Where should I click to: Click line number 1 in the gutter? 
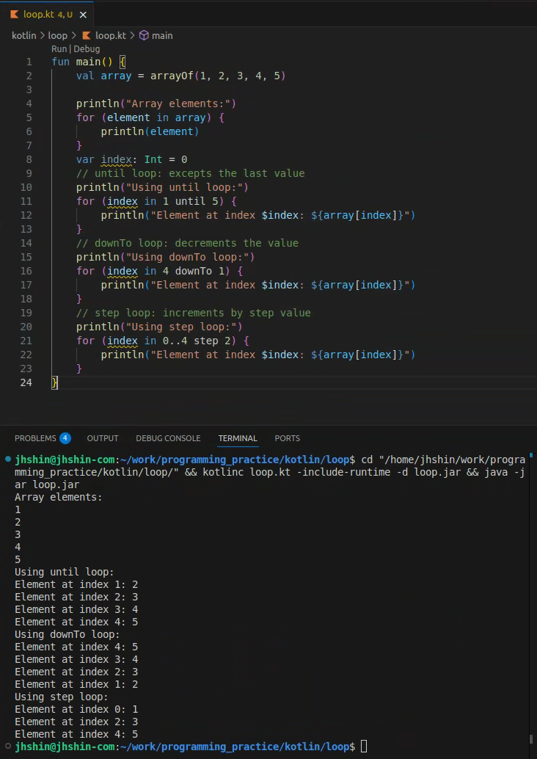[x=29, y=62]
